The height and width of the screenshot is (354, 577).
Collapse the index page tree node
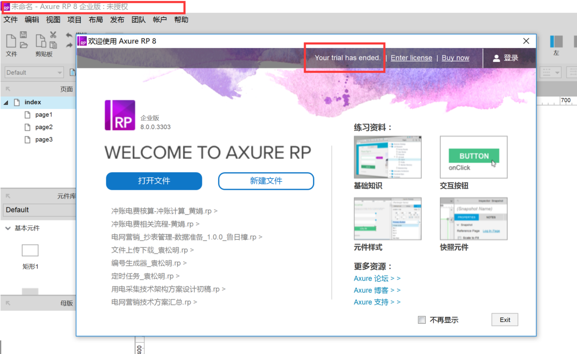point(6,102)
